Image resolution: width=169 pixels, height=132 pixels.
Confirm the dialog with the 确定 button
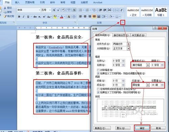[142, 128]
